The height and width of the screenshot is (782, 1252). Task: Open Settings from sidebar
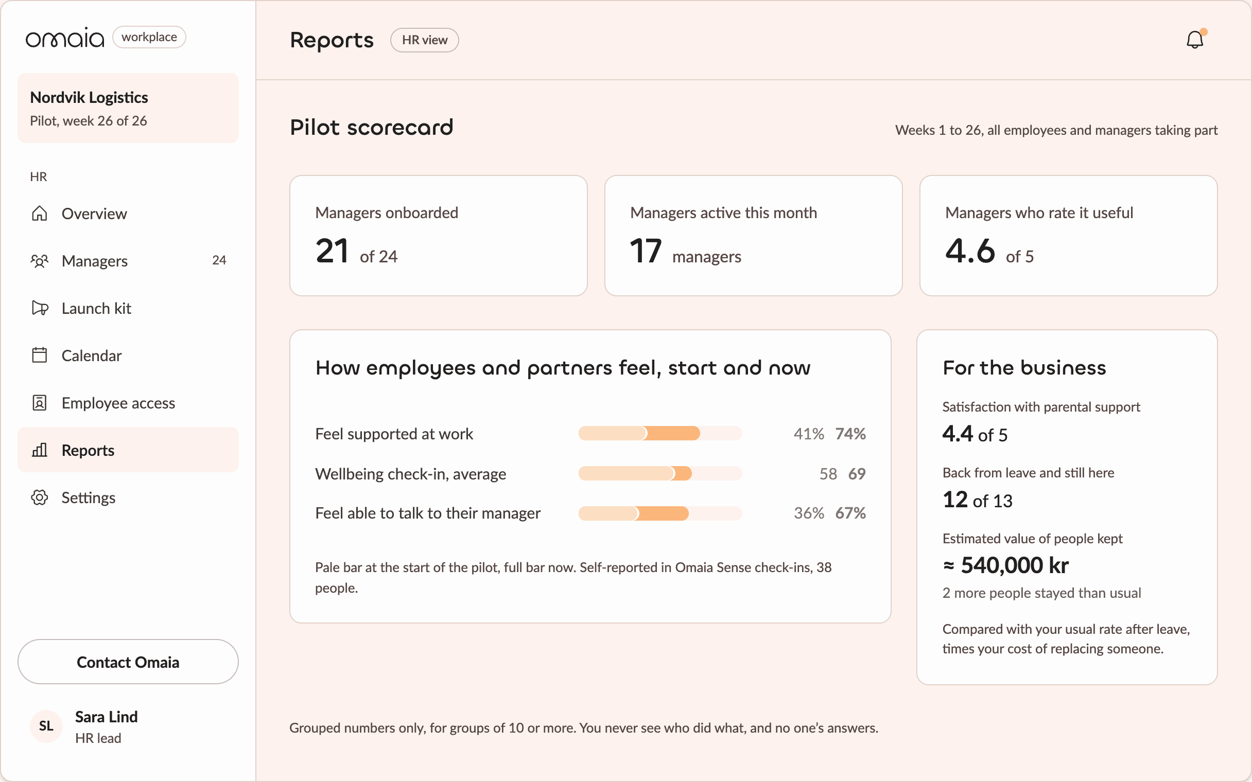pyautogui.click(x=128, y=497)
